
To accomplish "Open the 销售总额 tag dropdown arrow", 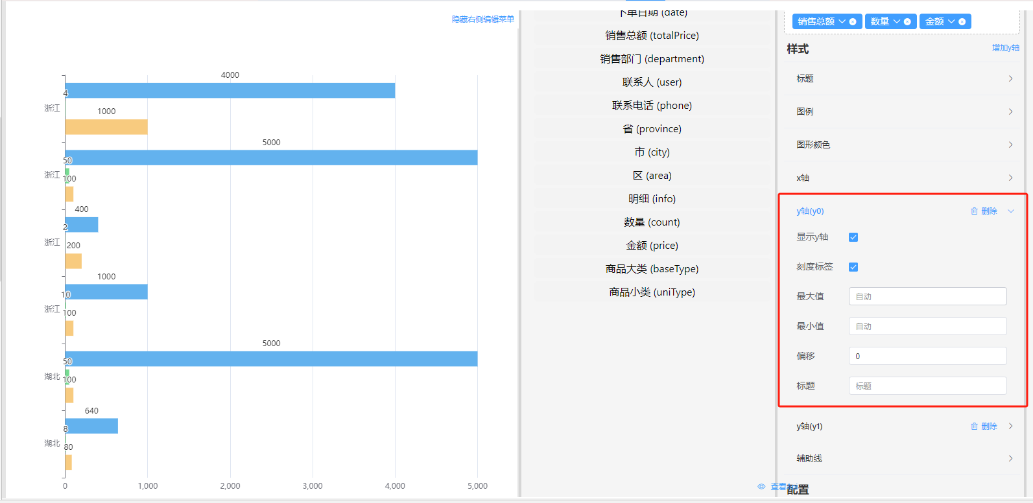I will (842, 21).
